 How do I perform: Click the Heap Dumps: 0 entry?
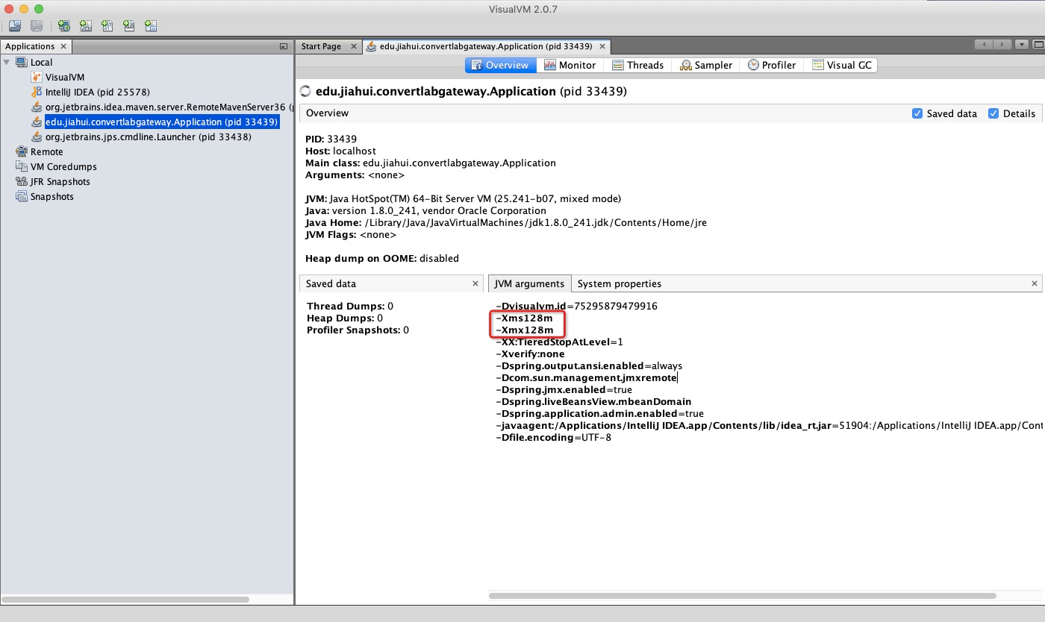pos(345,318)
